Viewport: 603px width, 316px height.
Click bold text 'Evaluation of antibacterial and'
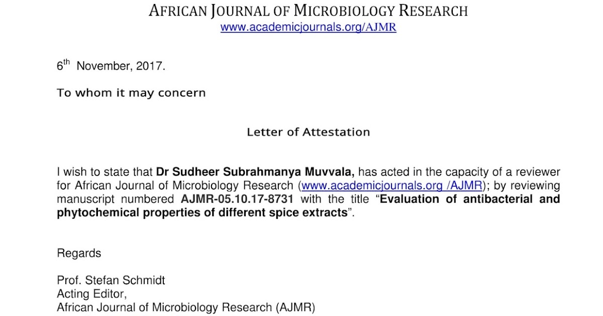(469, 199)
